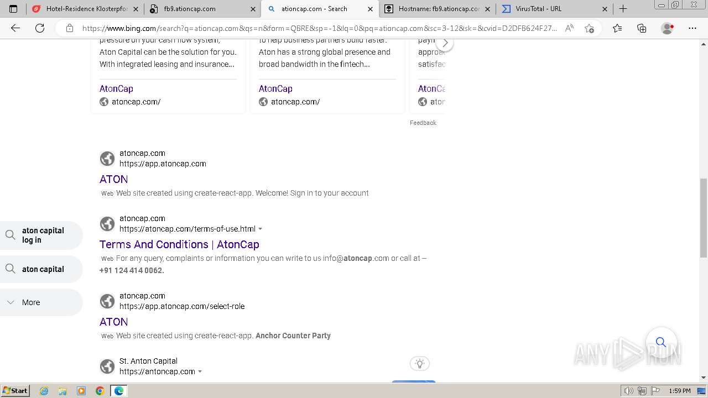Open the first ATON search result link

point(113,179)
